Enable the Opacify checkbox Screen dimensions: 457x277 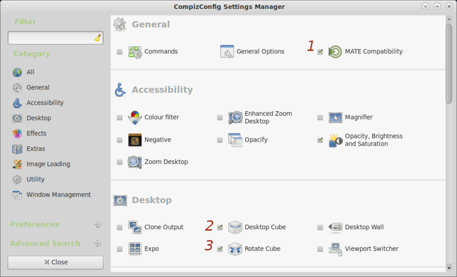[x=220, y=140]
